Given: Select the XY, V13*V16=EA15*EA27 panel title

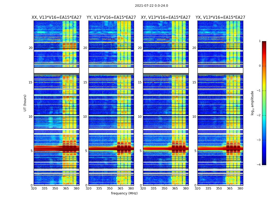Looking at the screenshot, I should click(x=166, y=18).
